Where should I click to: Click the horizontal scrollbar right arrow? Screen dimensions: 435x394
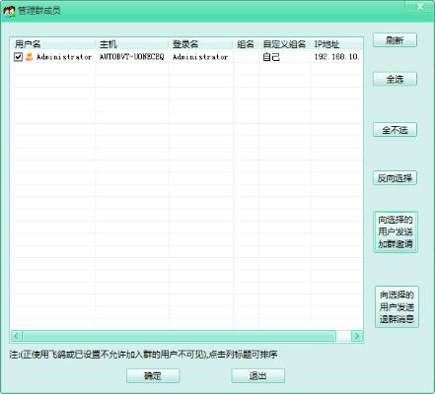click(x=357, y=336)
